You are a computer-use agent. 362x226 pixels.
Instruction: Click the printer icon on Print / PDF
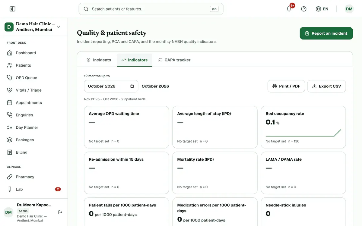[275, 86]
